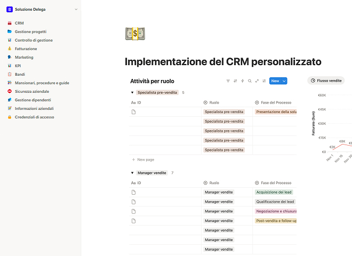Click the Specialista pre-vendita group tag
The width and height of the screenshot is (352, 256).
157,92
